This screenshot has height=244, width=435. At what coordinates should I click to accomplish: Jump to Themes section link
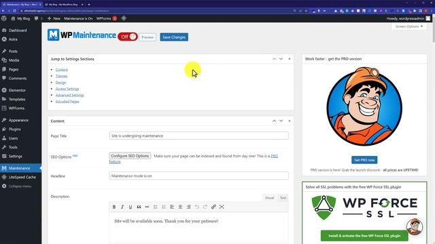tap(61, 76)
